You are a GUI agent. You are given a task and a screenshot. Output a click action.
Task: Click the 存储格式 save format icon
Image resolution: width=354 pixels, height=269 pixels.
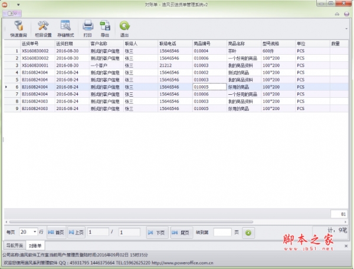coord(65,29)
